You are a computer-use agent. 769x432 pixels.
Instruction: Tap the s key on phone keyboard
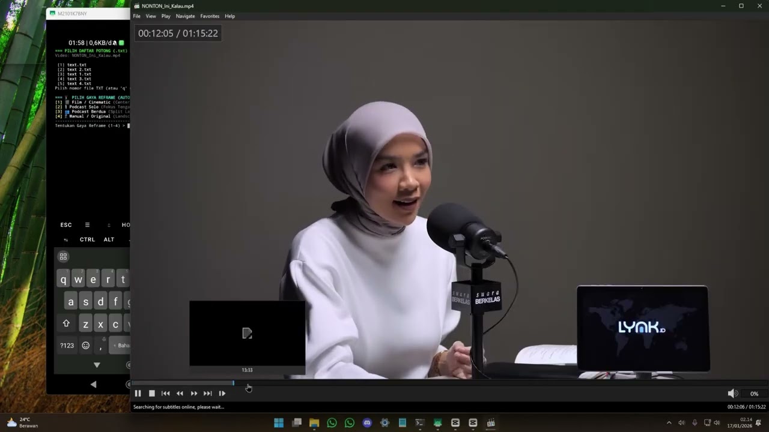86,302
